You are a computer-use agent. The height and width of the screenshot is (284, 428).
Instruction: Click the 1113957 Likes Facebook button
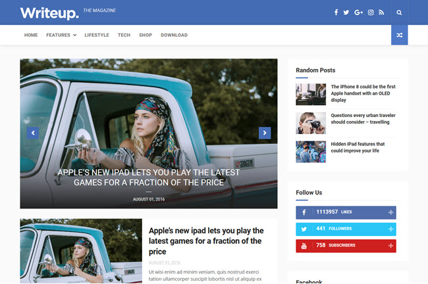pyautogui.click(x=346, y=212)
